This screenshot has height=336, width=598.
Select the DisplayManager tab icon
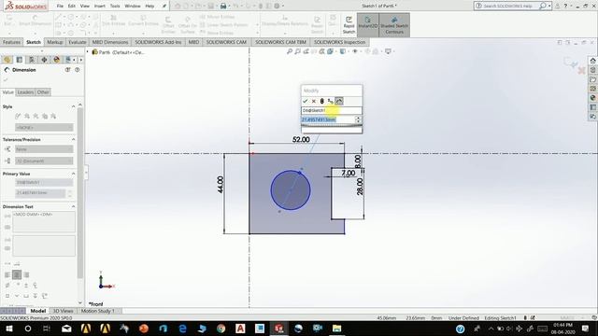pos(57,60)
